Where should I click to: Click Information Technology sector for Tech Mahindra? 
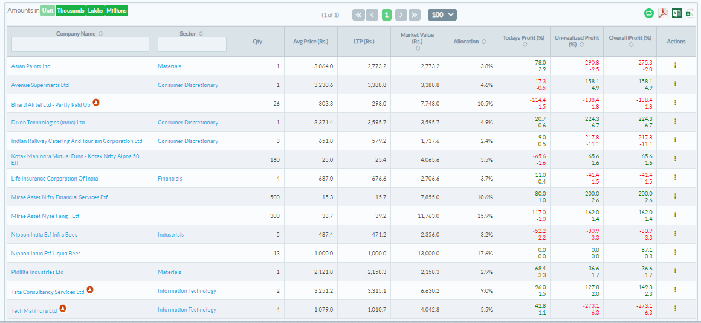(x=187, y=310)
